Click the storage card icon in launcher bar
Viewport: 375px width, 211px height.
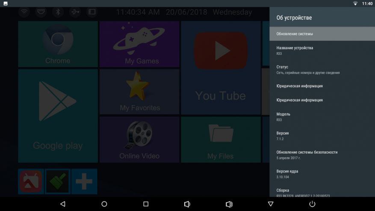92,12
